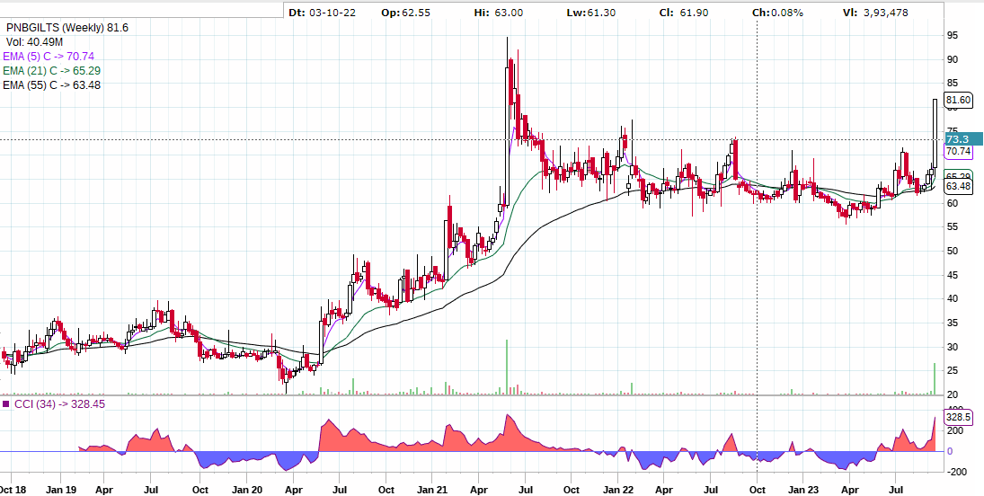Screen dimensions: 984x496
Task: Click the 85 price axis label
Action: pos(952,84)
